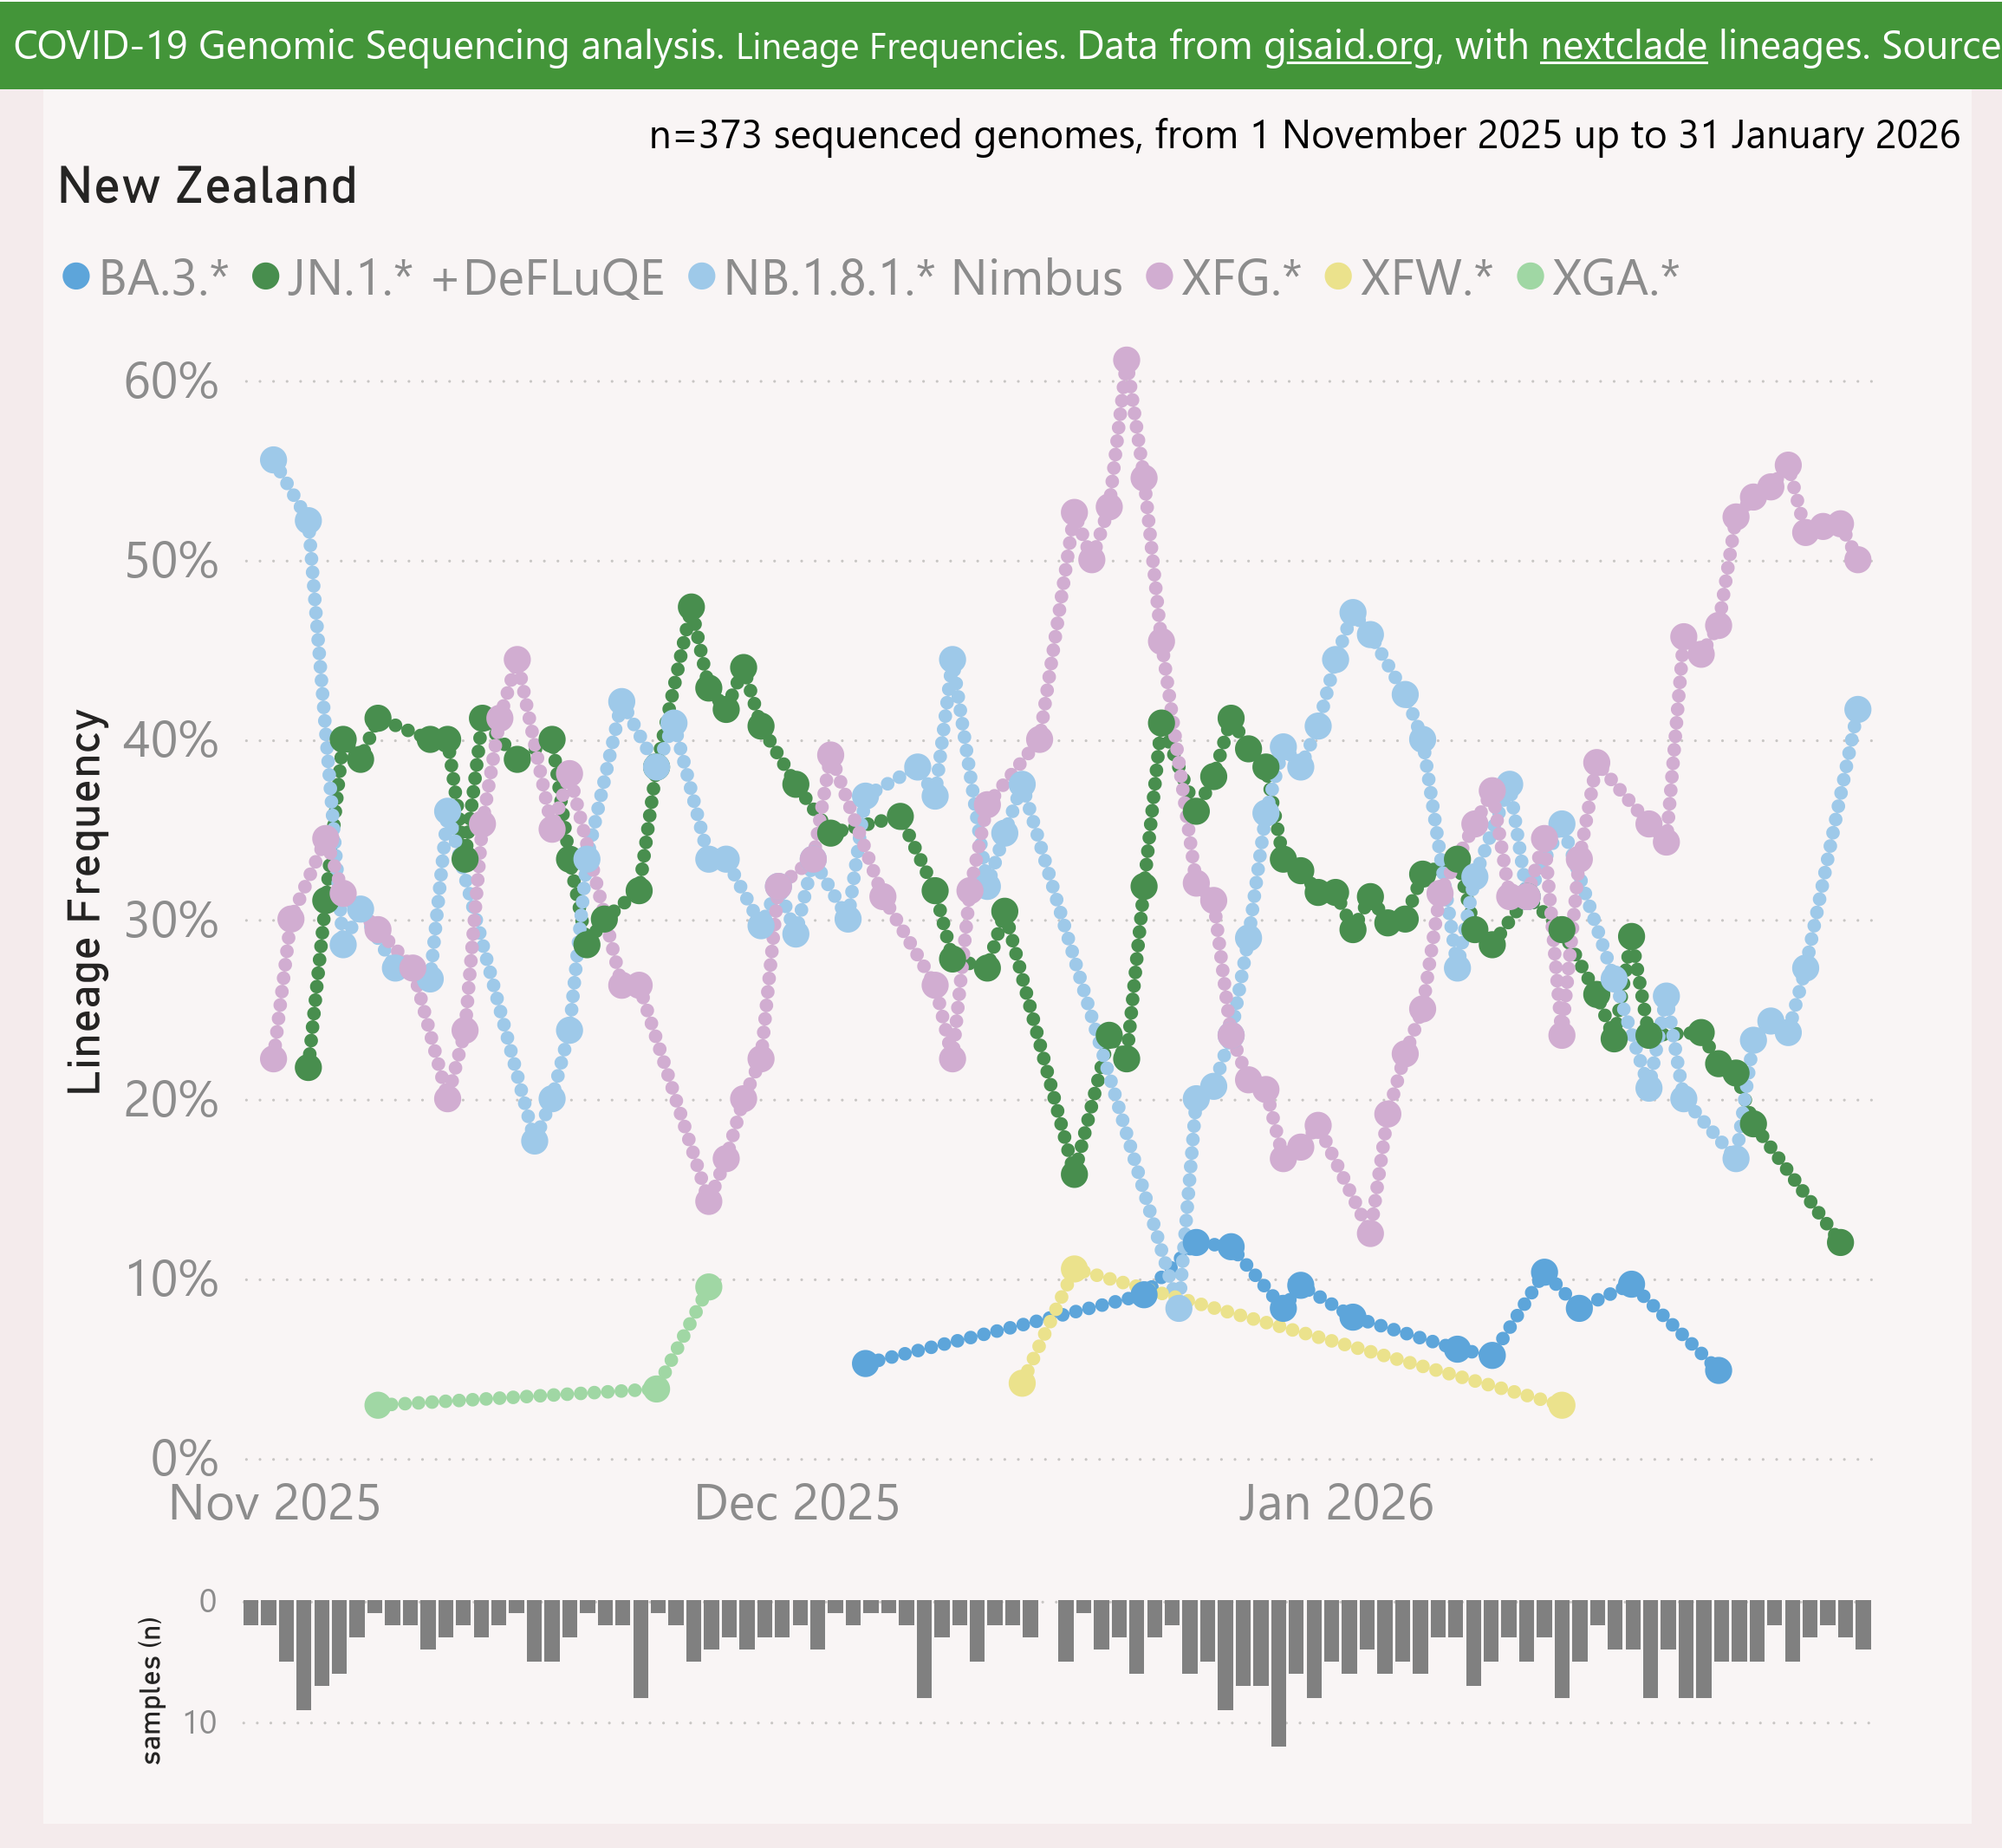Screen dimensions: 2002x1848
Task: Click the gisaid.org link in header
Action: pos(1349,46)
